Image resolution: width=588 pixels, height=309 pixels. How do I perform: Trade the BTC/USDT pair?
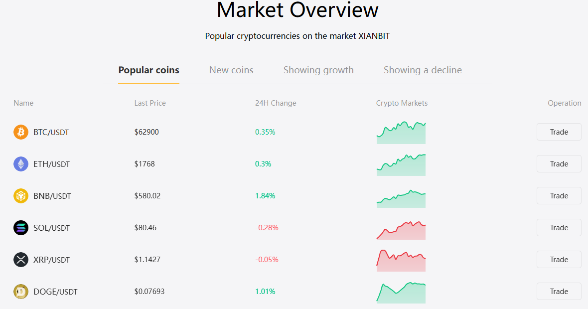(x=559, y=132)
